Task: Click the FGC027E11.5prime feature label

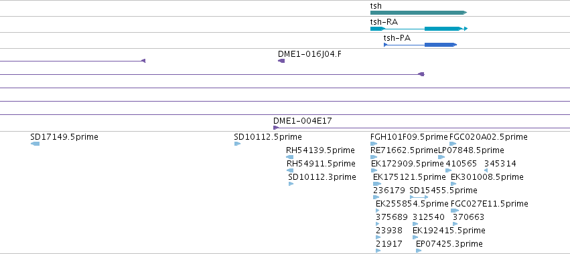Action: 490,204
